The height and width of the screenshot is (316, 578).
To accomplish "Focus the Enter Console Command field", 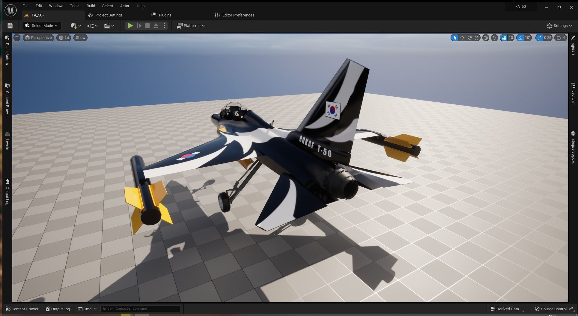I will pos(141,309).
